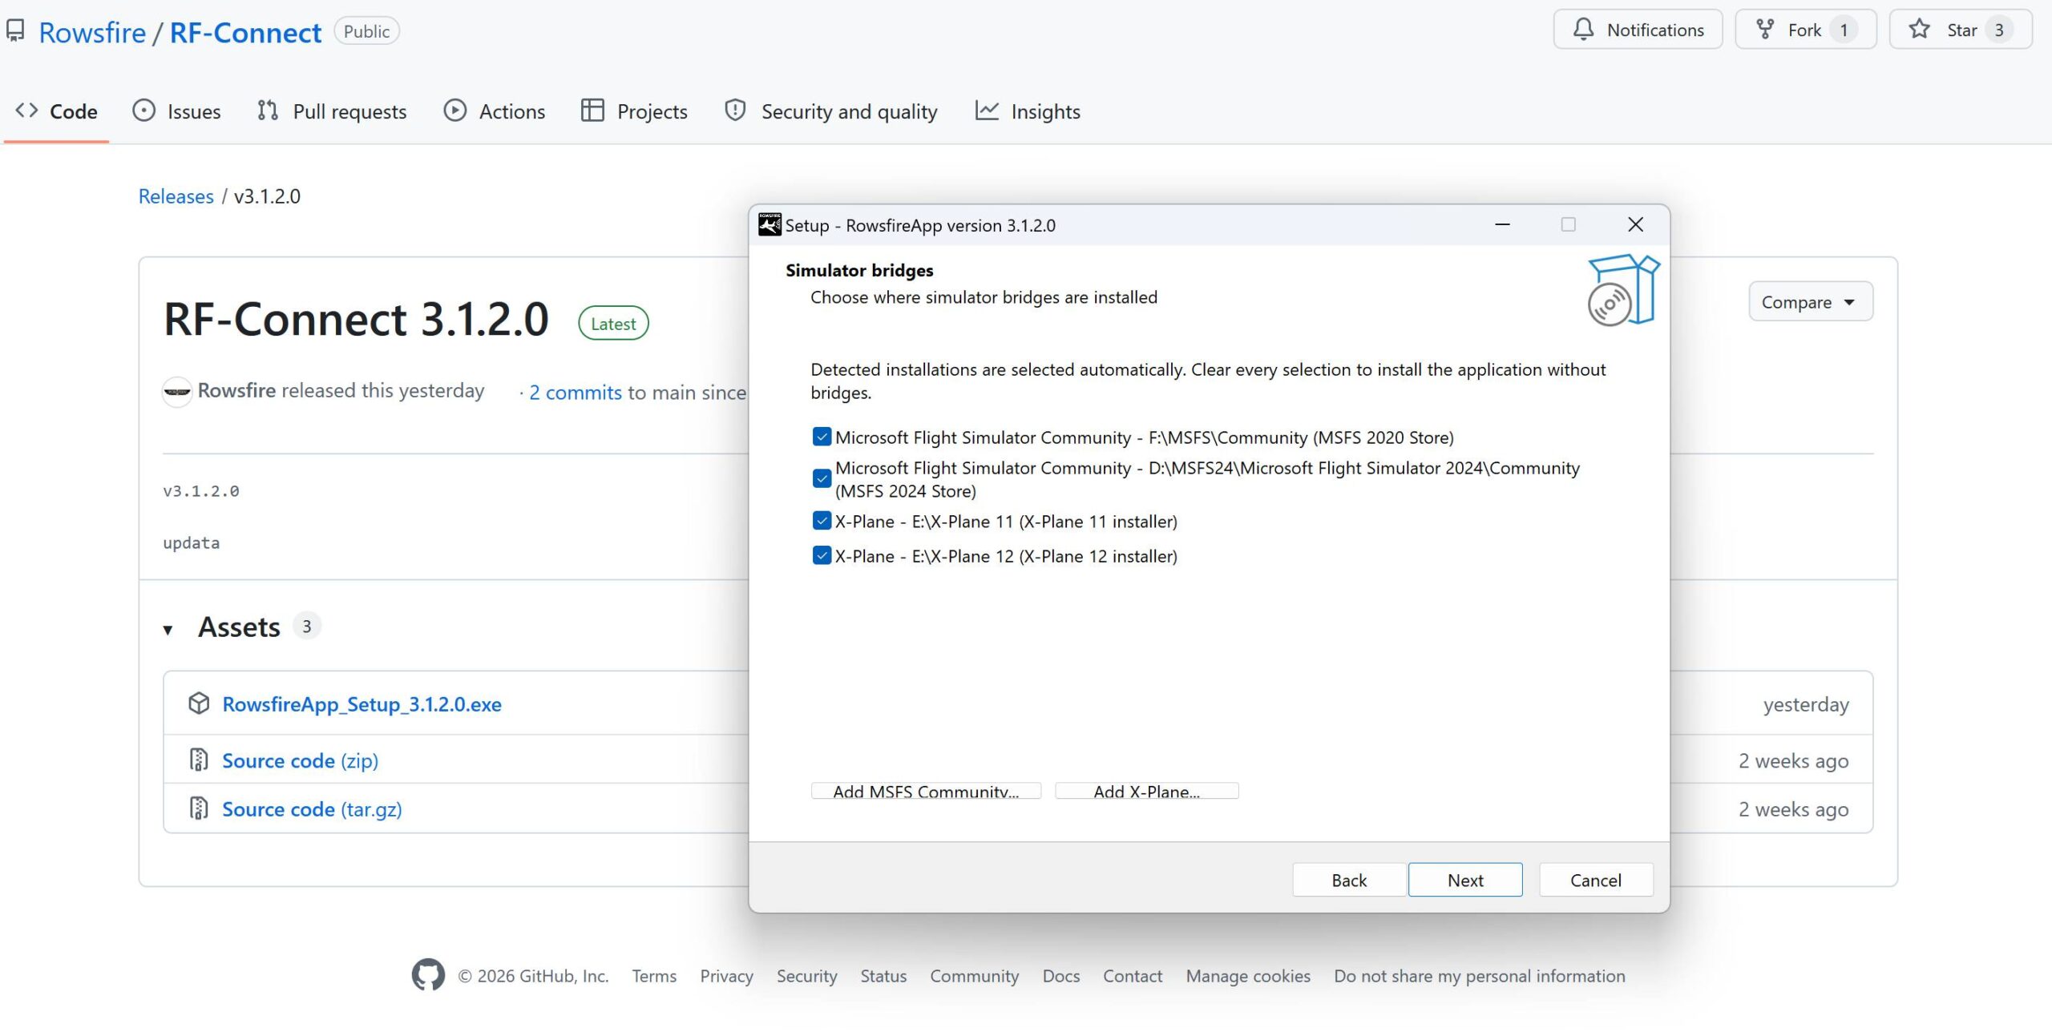This screenshot has height=1032, width=2052.
Task: Open the Security and quality tab
Action: pos(830,111)
